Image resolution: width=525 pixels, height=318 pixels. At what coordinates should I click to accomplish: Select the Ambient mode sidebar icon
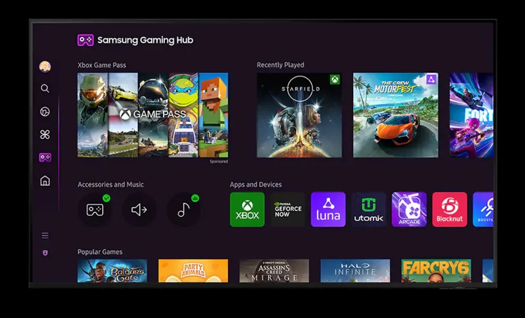45,112
